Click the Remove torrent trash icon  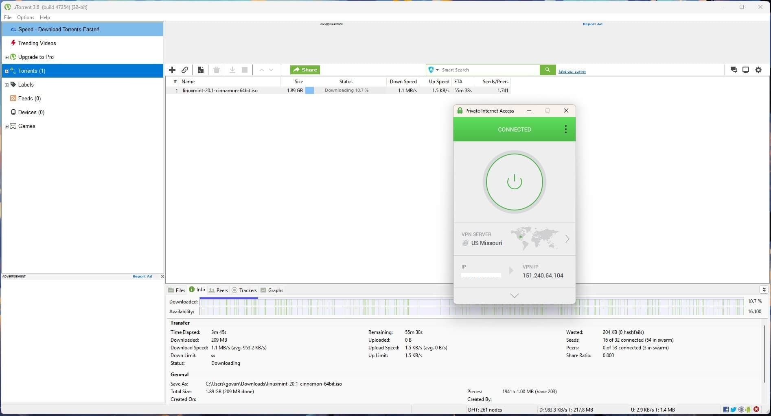click(x=217, y=70)
